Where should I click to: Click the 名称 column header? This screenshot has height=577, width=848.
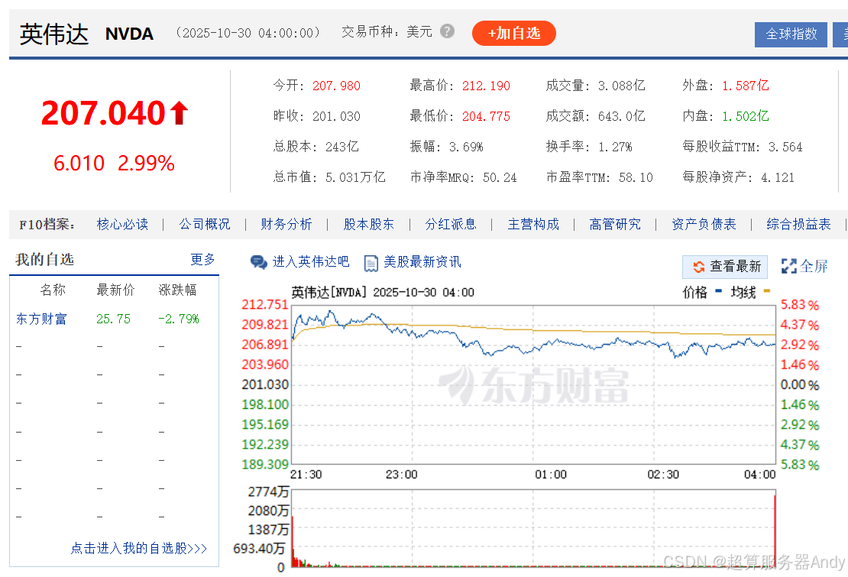[53, 290]
